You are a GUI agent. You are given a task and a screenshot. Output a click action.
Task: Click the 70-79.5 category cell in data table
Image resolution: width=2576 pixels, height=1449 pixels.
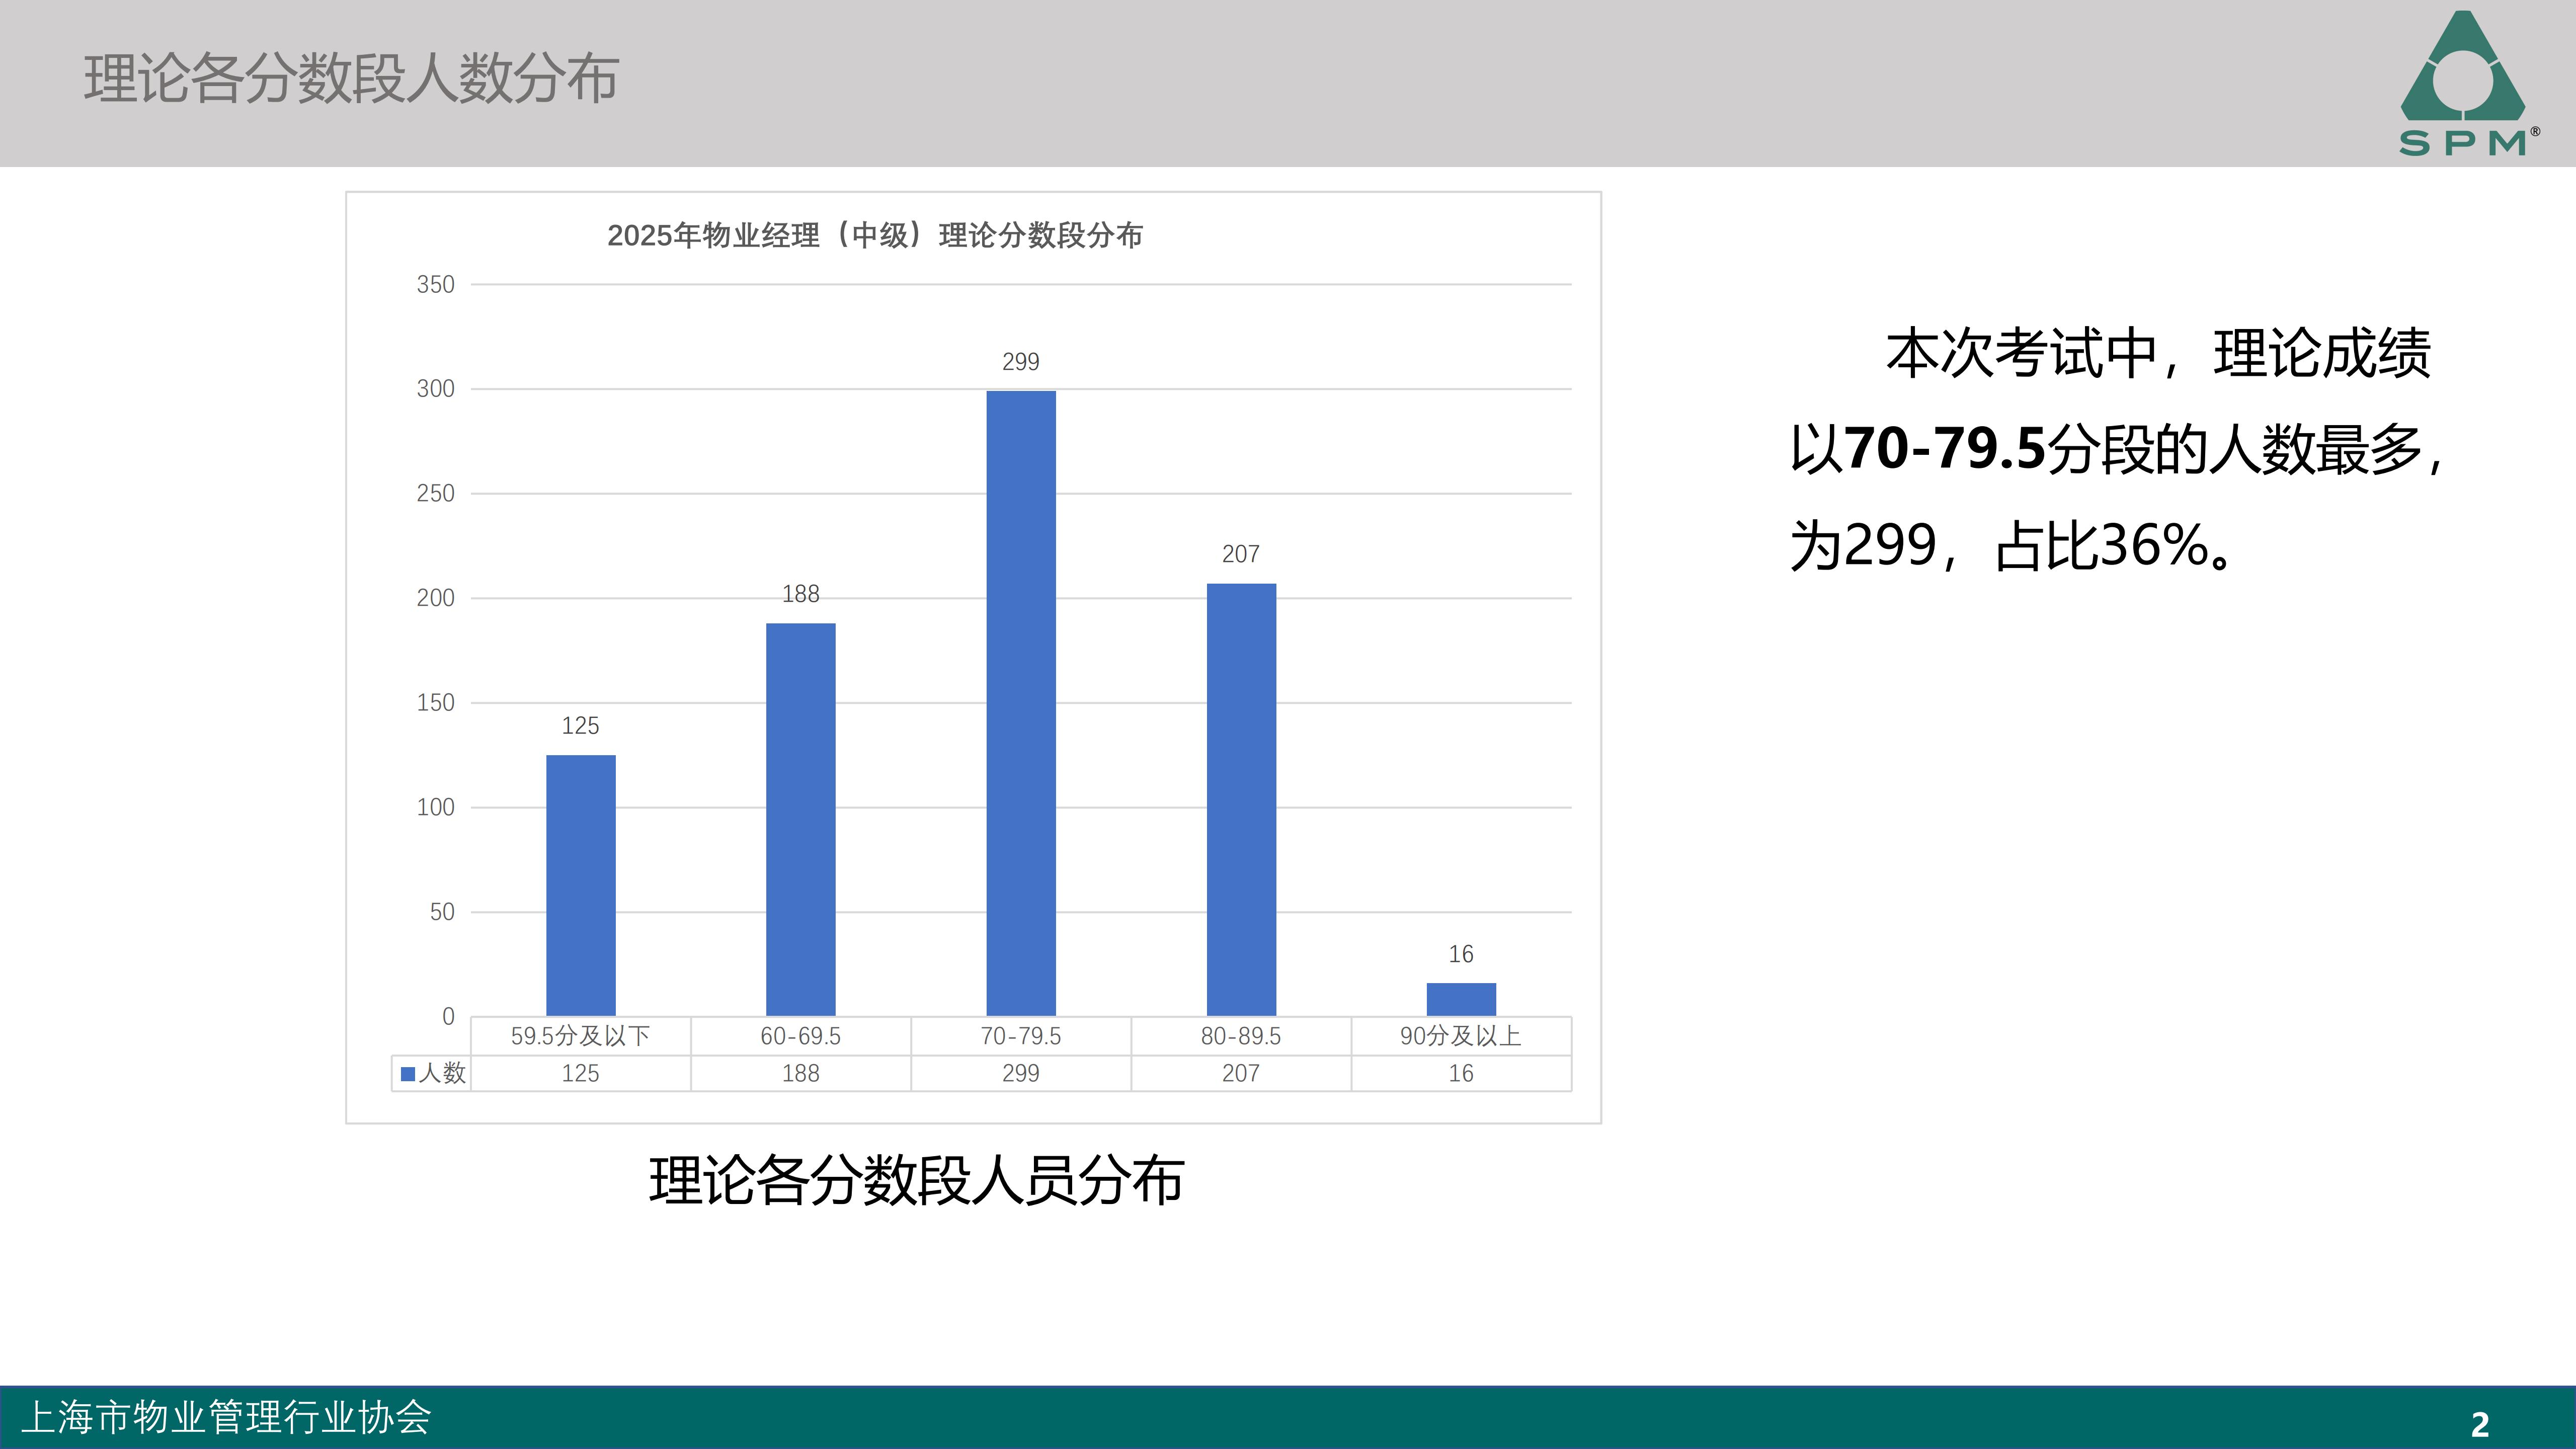(1020, 1036)
